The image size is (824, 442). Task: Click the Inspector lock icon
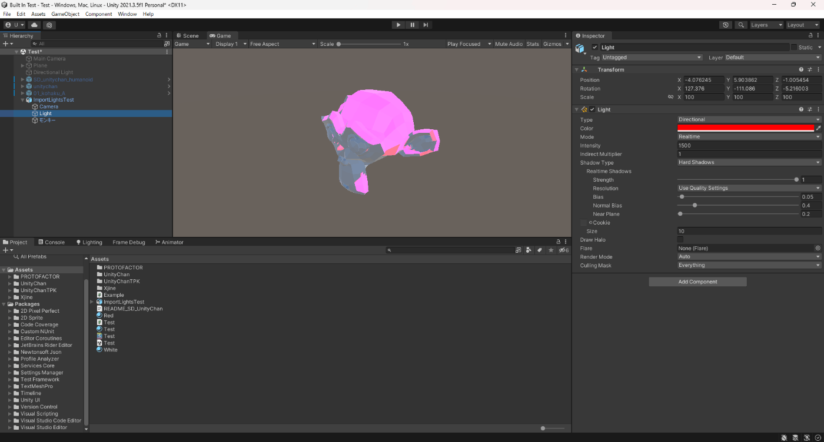(810, 35)
